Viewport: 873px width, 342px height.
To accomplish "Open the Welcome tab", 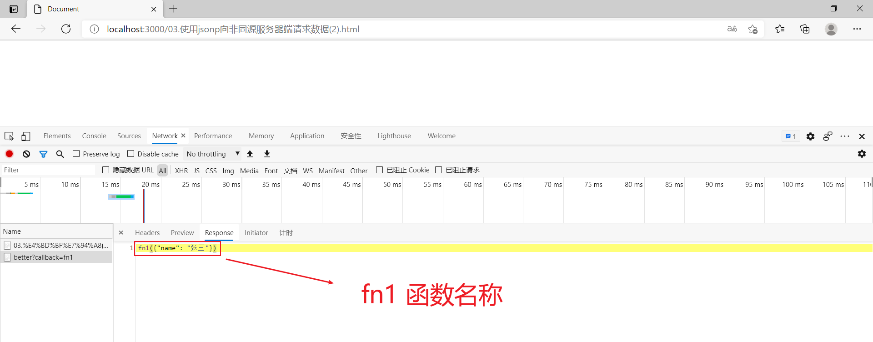I will click(x=442, y=136).
